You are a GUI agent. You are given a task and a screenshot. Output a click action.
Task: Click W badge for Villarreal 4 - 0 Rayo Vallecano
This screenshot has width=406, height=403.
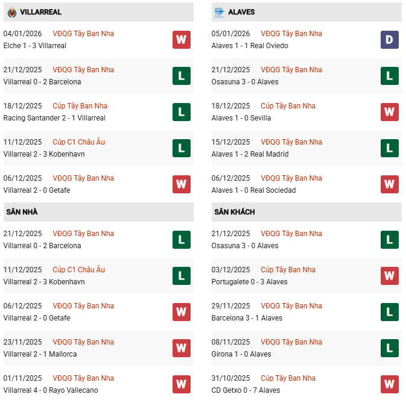click(181, 384)
